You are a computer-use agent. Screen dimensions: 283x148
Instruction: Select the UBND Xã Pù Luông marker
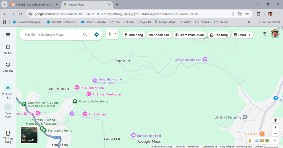[x=245, y=117]
